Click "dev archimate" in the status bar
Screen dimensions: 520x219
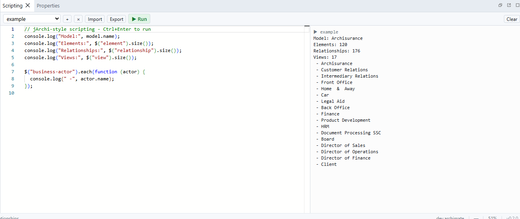[450, 217]
